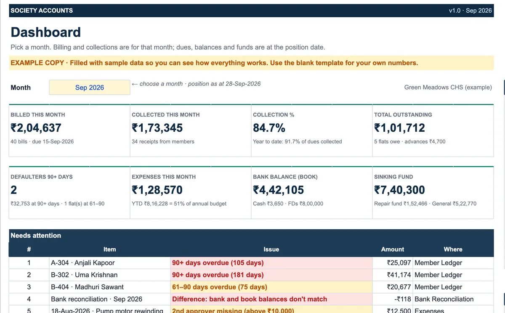
Task: Click the Where column header
Action: pos(453,249)
